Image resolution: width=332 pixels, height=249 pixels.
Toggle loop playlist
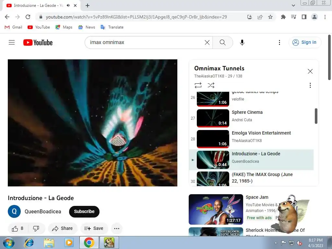pyautogui.click(x=198, y=85)
